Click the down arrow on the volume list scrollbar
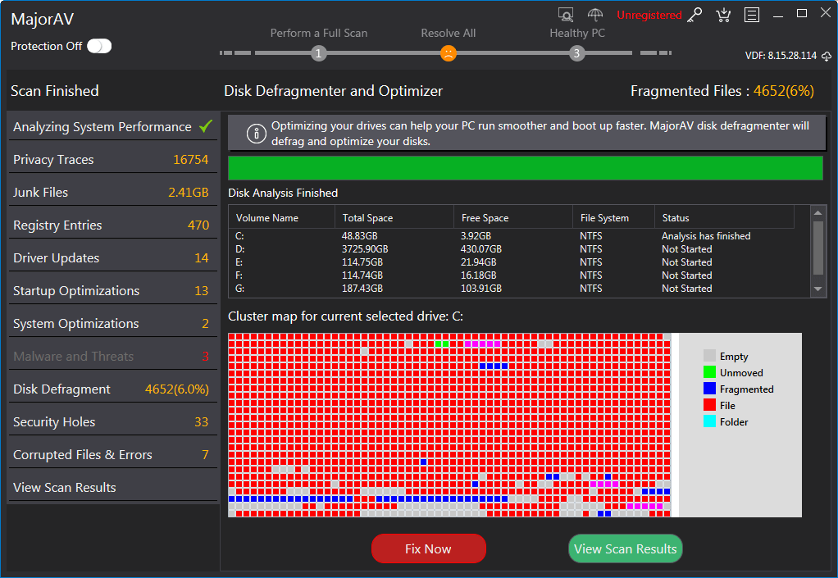Screen dimensions: 838x578 (818, 289)
